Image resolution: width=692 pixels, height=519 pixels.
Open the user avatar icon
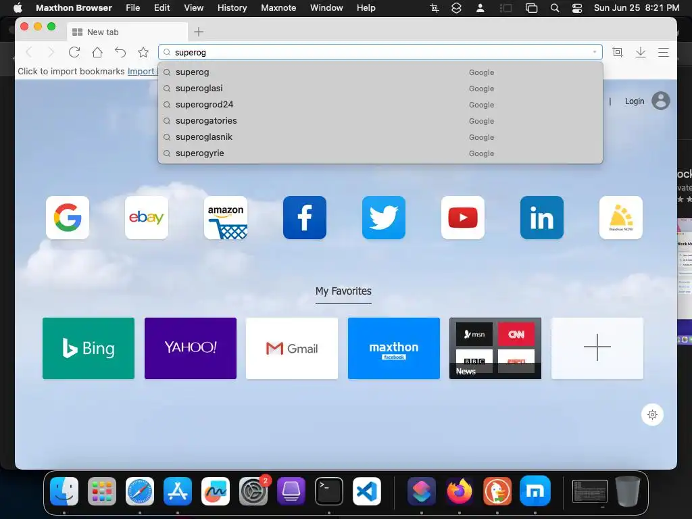tap(661, 101)
